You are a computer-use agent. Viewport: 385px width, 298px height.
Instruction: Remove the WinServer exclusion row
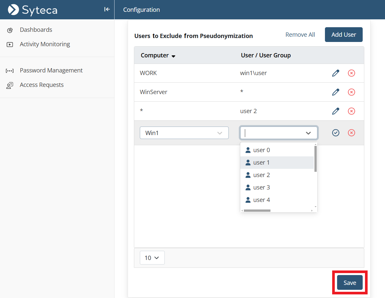[x=351, y=92]
